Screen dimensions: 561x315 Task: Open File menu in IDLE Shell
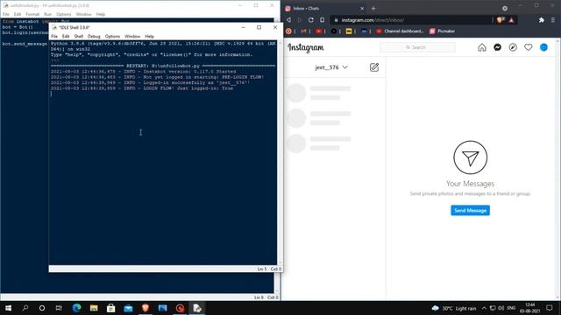[x=54, y=37]
